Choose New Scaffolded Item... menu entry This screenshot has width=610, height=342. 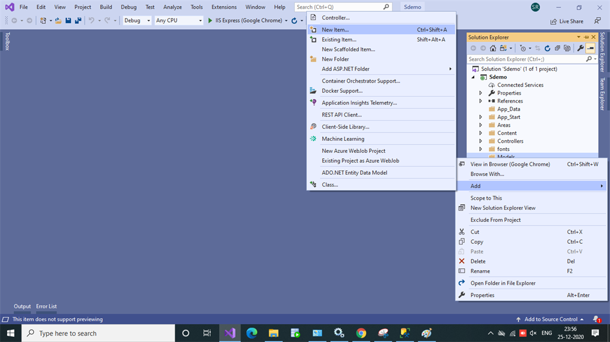click(x=381, y=49)
